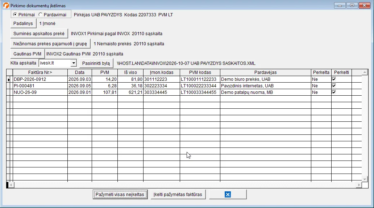Maximize the Pirkimo dokumentų įkėlimas window

coord(352,5)
